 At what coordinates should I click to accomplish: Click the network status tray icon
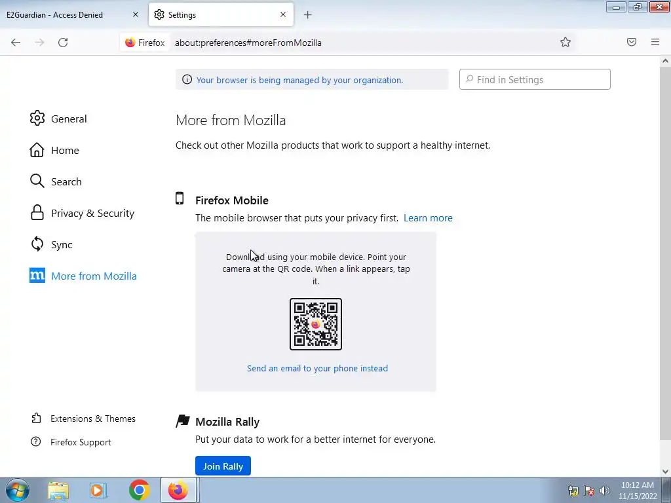coord(573,491)
